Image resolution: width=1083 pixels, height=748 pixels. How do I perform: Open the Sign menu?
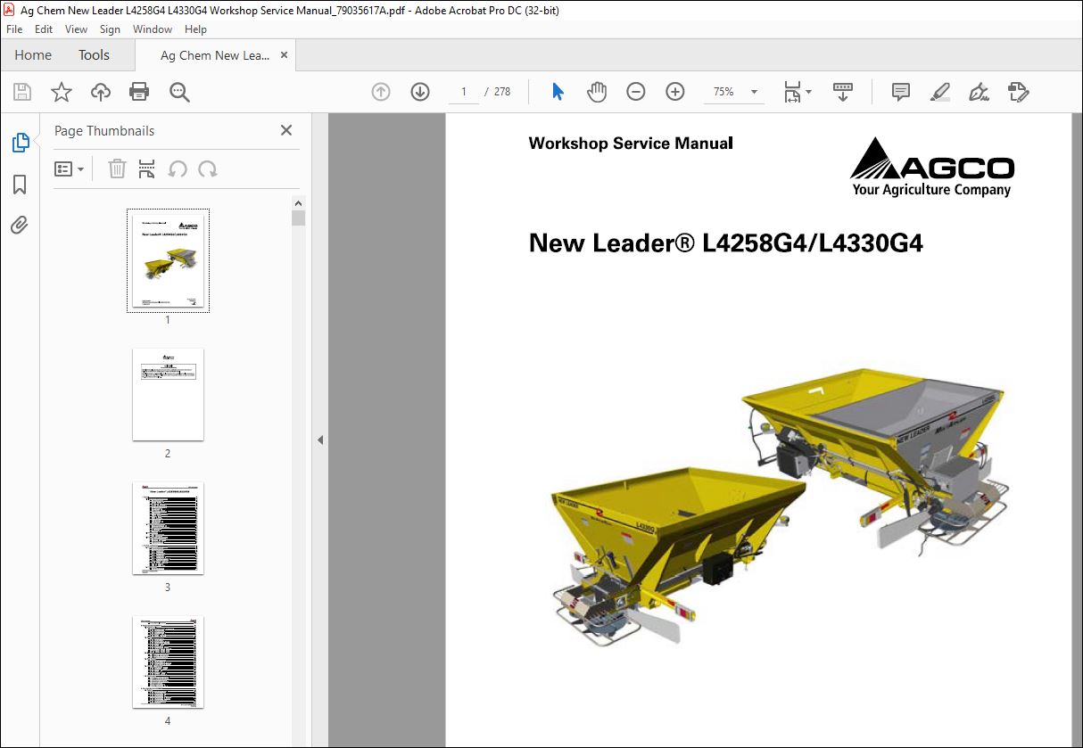tap(110, 29)
